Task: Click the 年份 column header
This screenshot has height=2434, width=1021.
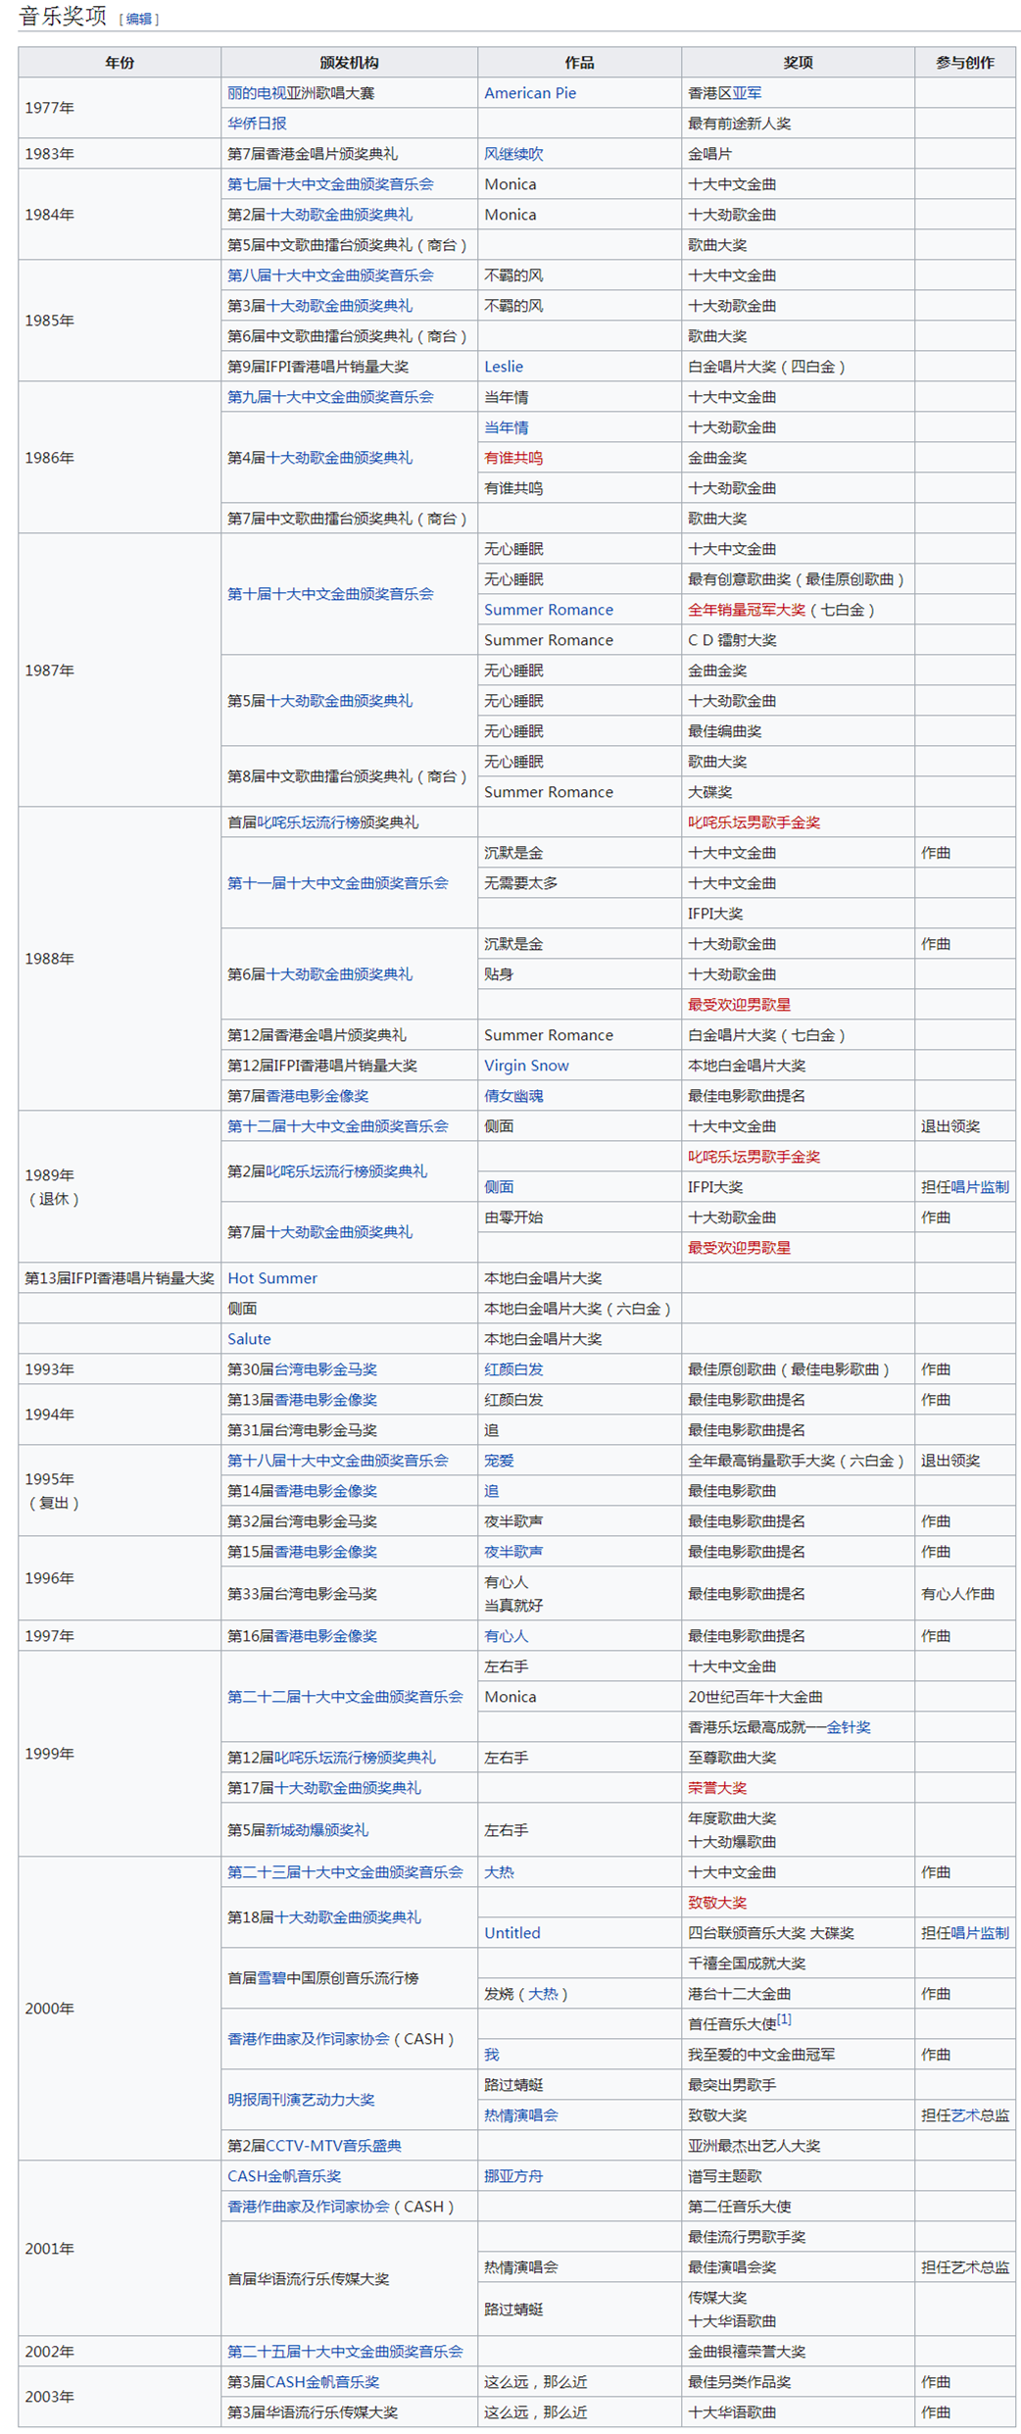Action: tap(120, 63)
